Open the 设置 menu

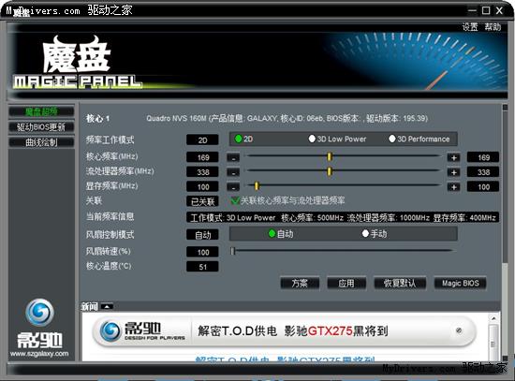[470, 27]
